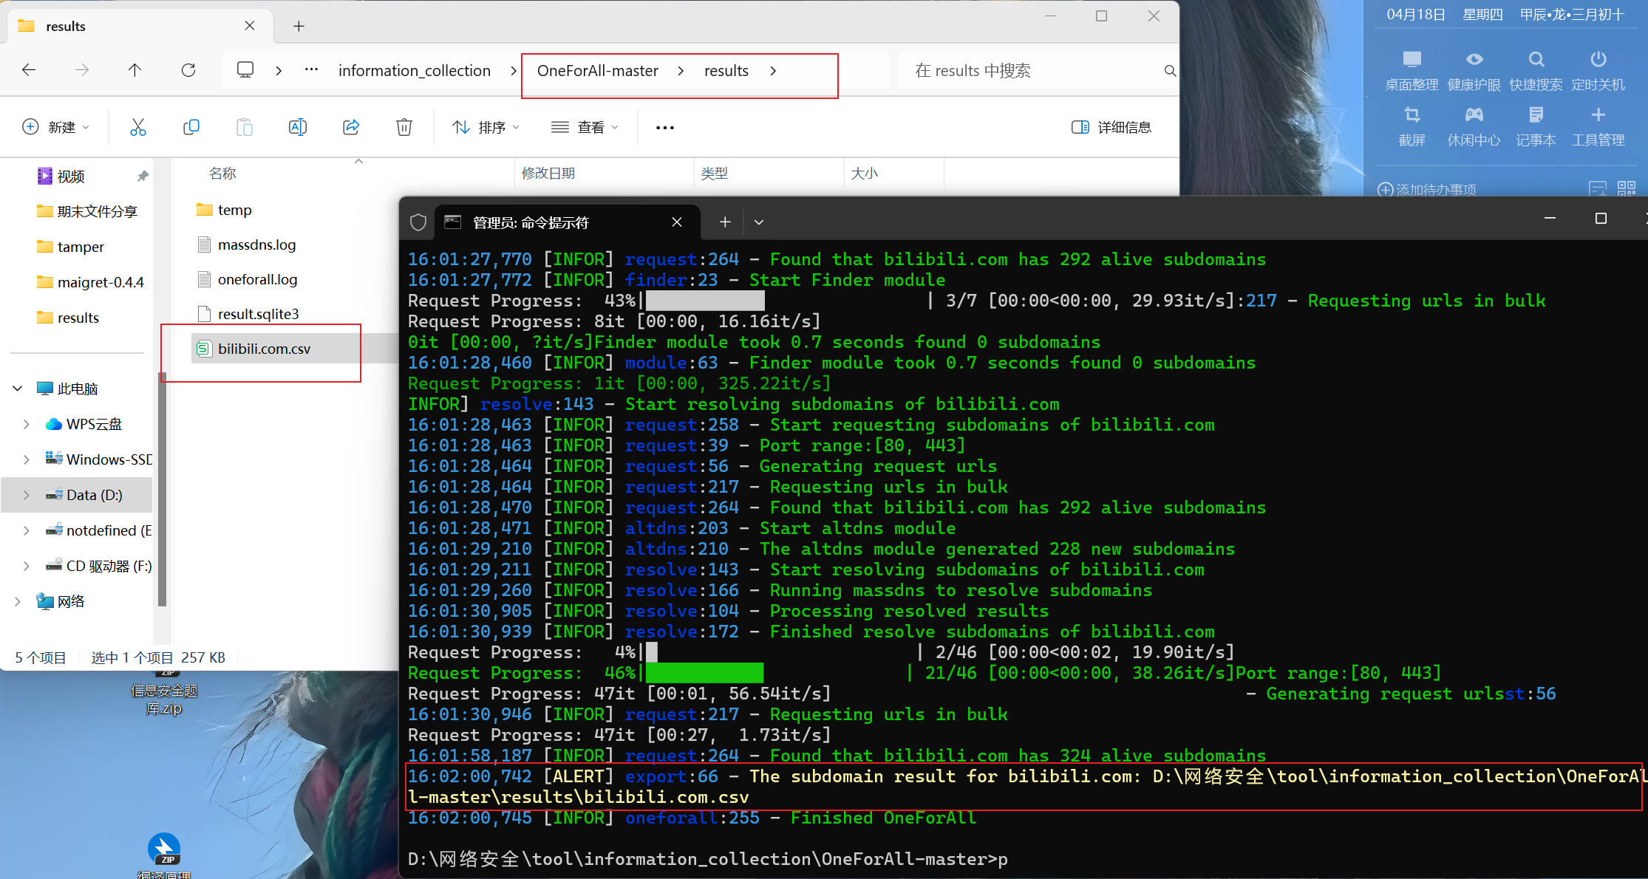The width and height of the screenshot is (1648, 879).
Task: Open the 查看 view dropdown
Action: [585, 127]
